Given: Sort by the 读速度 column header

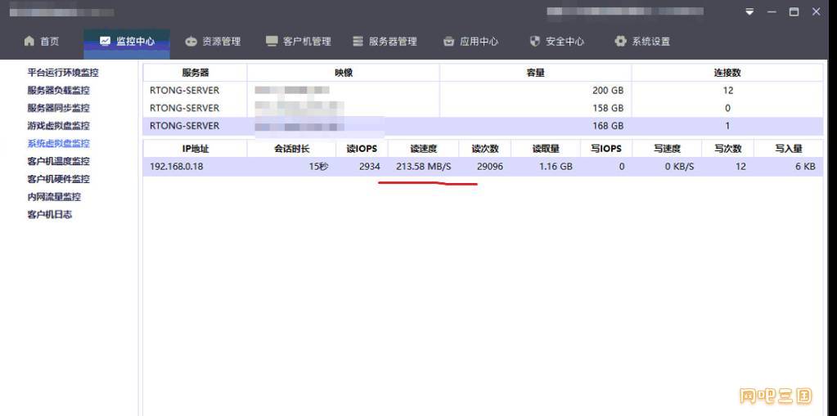Looking at the screenshot, I should [423, 149].
